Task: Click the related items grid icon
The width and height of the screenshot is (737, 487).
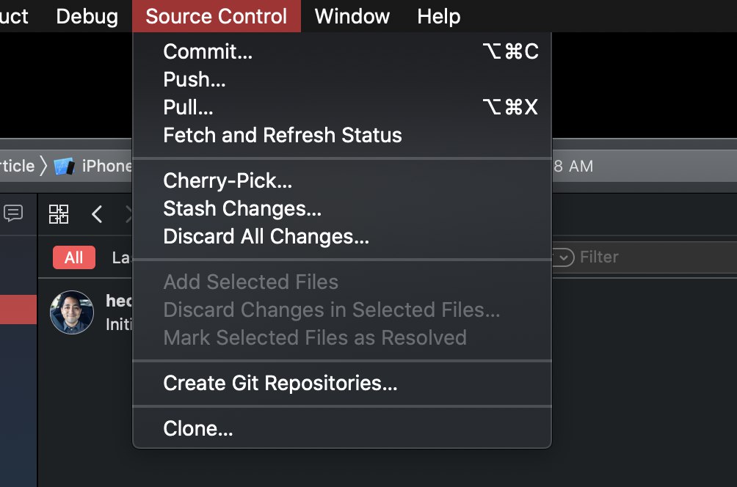Action: (59, 214)
